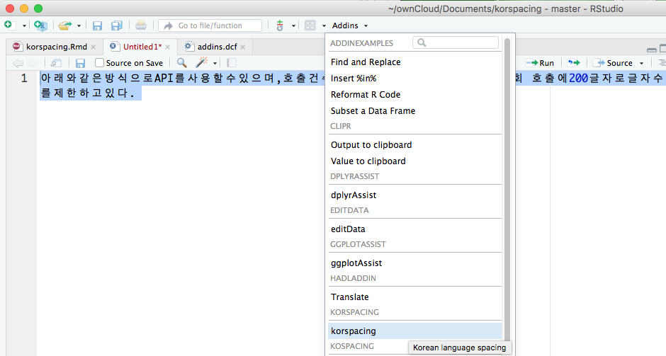Expand the panes layout dropdown arrow
666x356 pixels.
coord(324,26)
